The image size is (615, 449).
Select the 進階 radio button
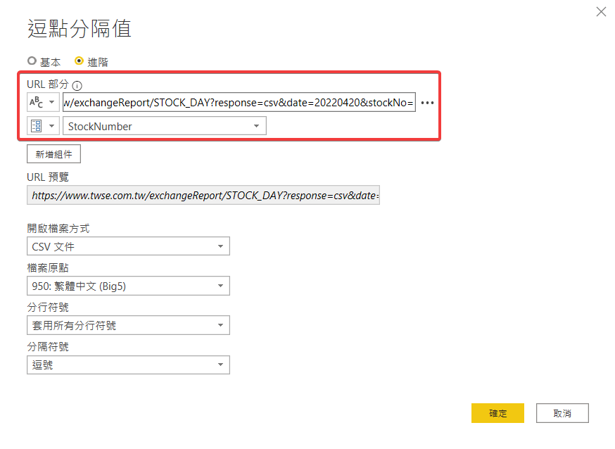coord(79,61)
